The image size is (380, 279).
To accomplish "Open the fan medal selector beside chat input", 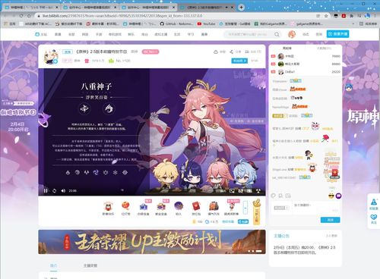I will (x=281, y=208).
